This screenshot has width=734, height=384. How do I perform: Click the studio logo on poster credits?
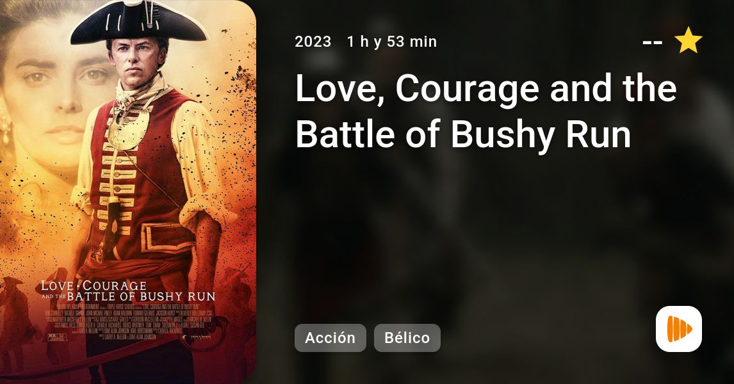(195, 336)
